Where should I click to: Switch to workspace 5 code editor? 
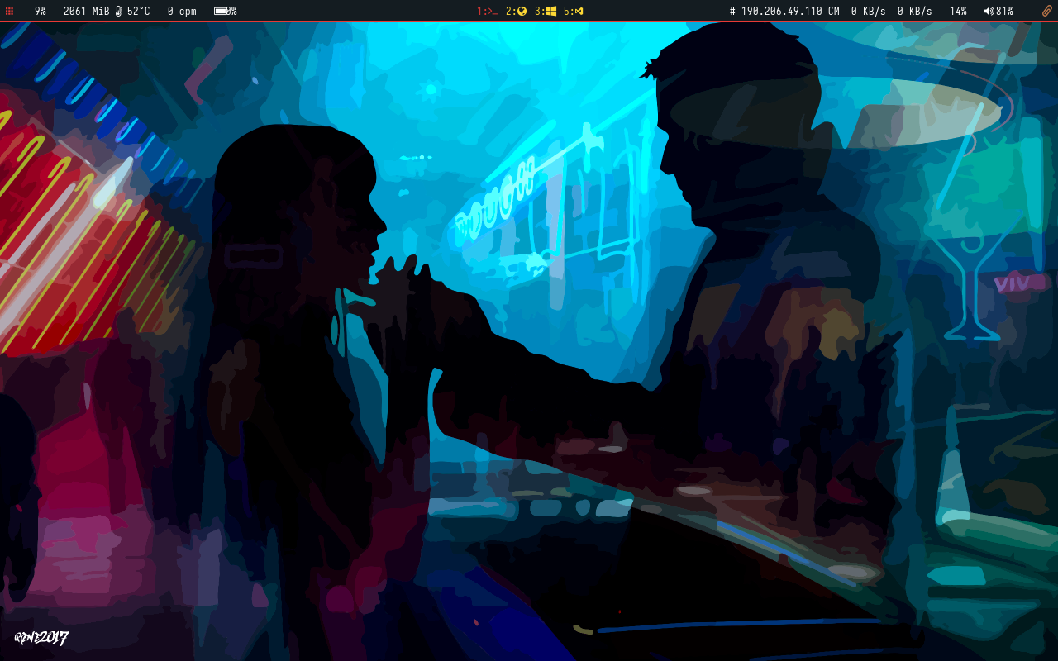pos(574,11)
